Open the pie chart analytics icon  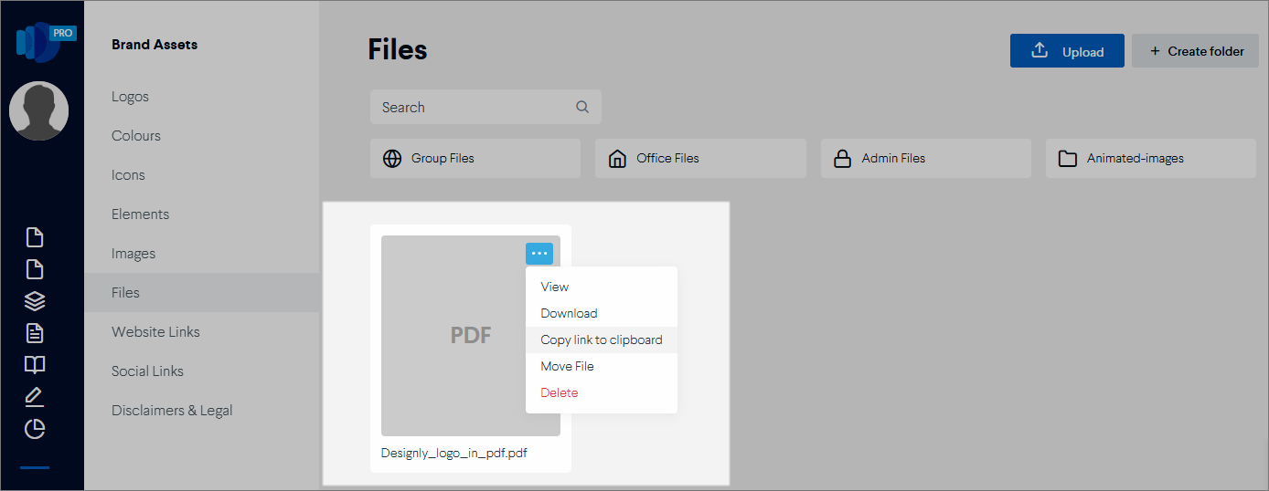click(35, 429)
